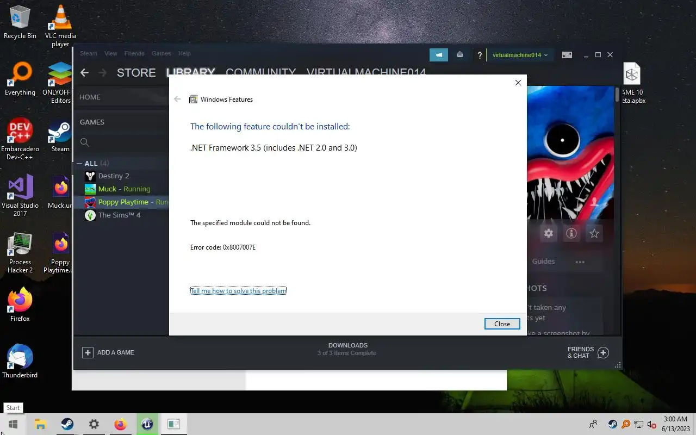Image resolution: width=696 pixels, height=435 pixels.
Task: Click ADD A GAME in Steam
Action: coord(108,352)
